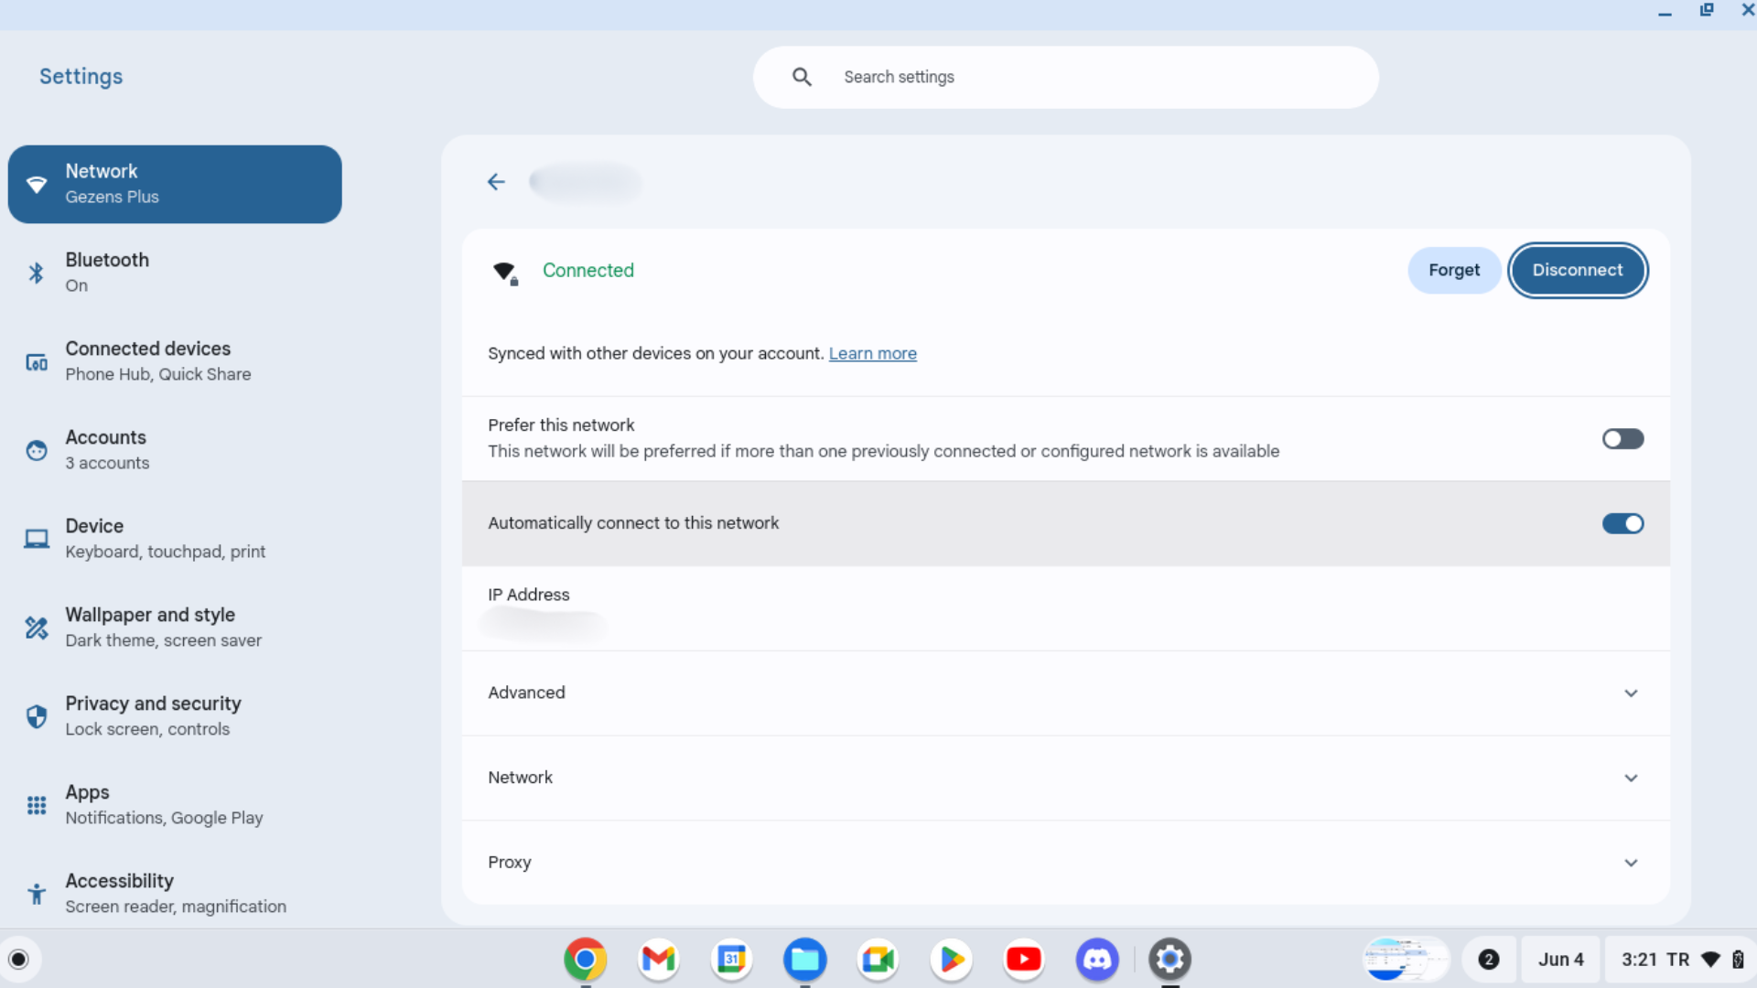Open Wallpaper and style settings
Image resolution: width=1757 pixels, height=988 pixels.
[175, 628]
